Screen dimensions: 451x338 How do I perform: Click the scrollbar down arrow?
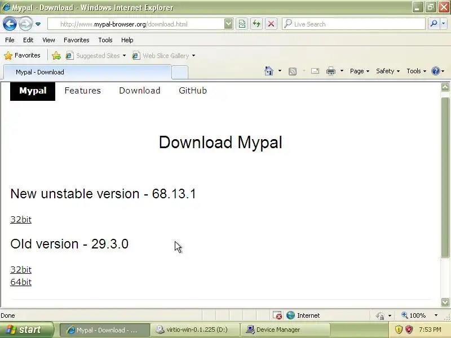point(445,302)
